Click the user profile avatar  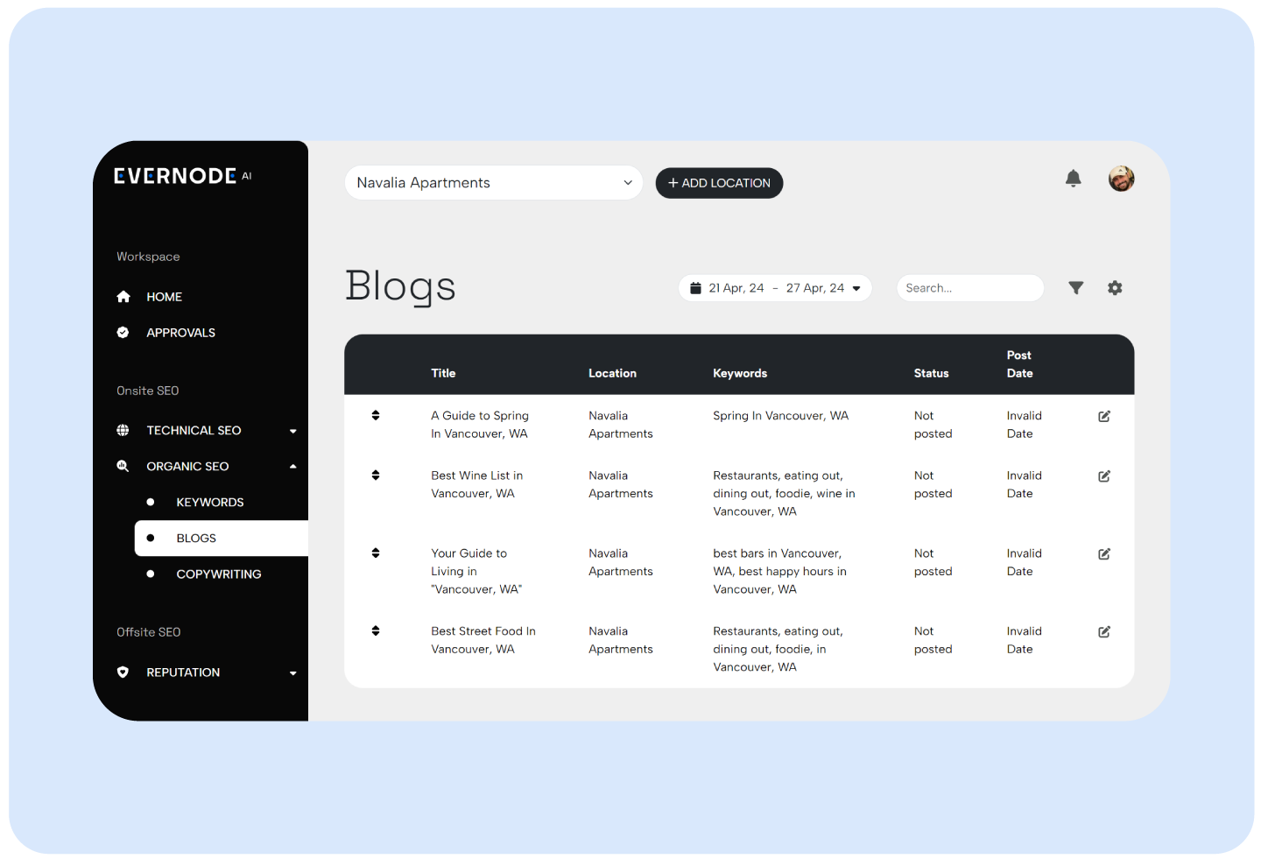(1121, 179)
